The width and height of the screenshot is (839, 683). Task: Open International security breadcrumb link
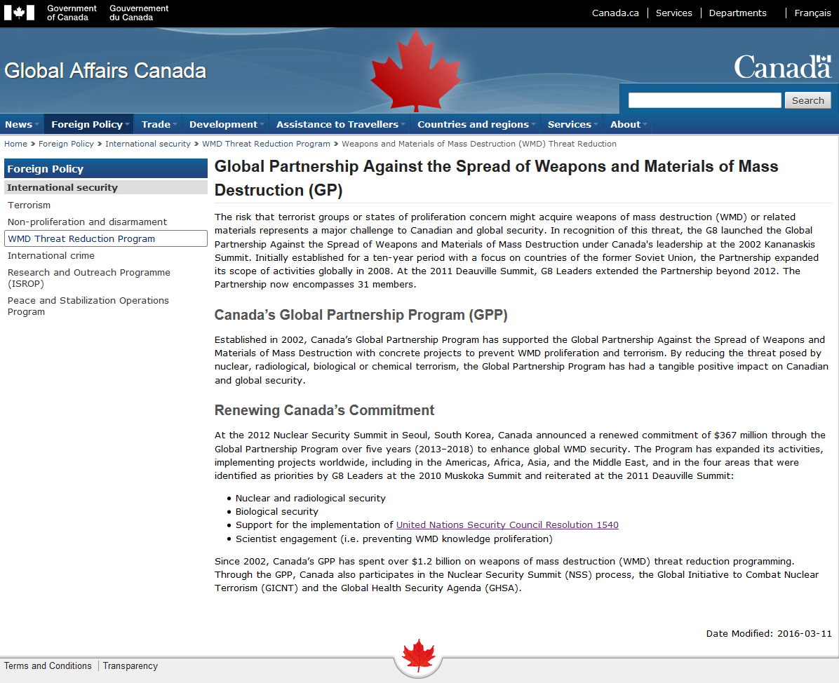tap(148, 144)
